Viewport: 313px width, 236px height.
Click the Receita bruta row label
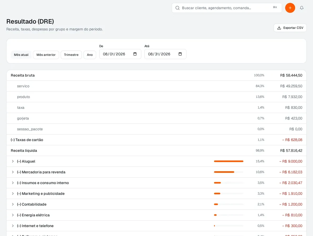(x=23, y=75)
